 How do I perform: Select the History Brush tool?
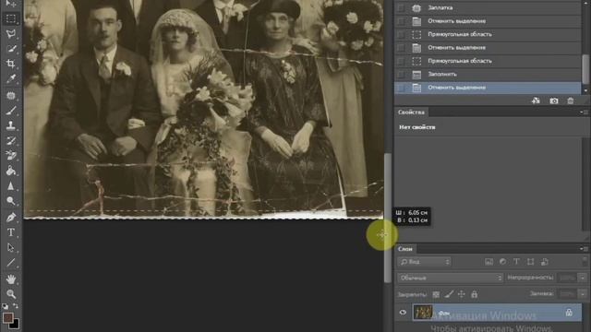tap(11, 140)
